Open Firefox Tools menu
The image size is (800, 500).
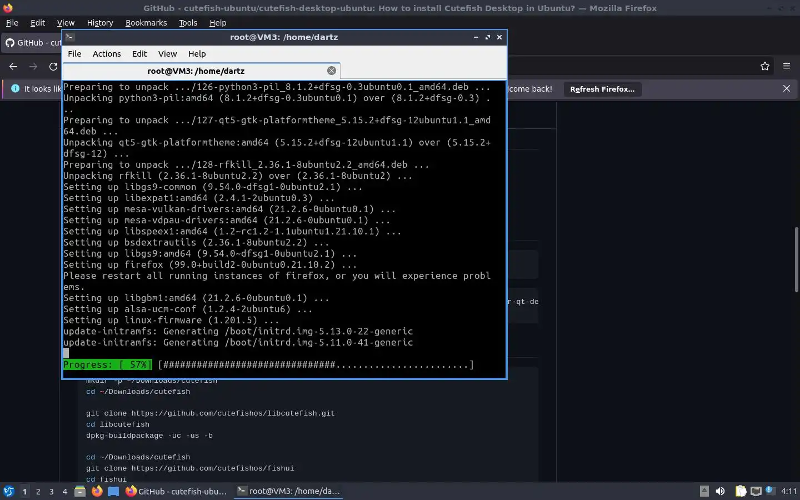[x=188, y=23]
